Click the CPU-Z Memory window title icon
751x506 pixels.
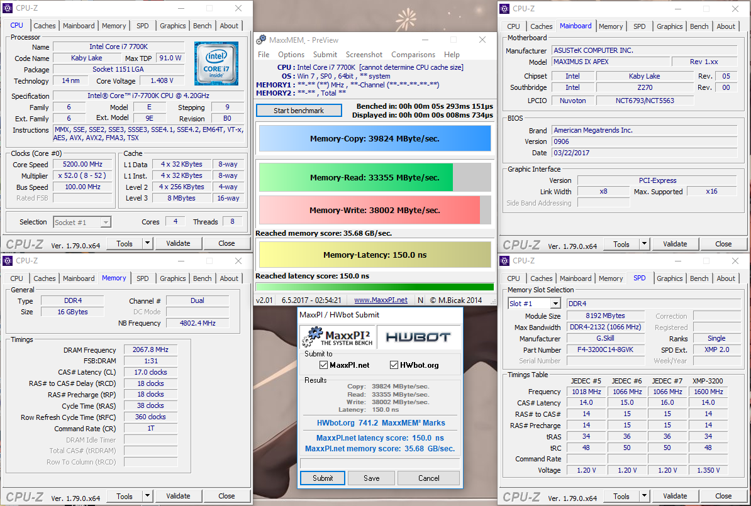8,261
